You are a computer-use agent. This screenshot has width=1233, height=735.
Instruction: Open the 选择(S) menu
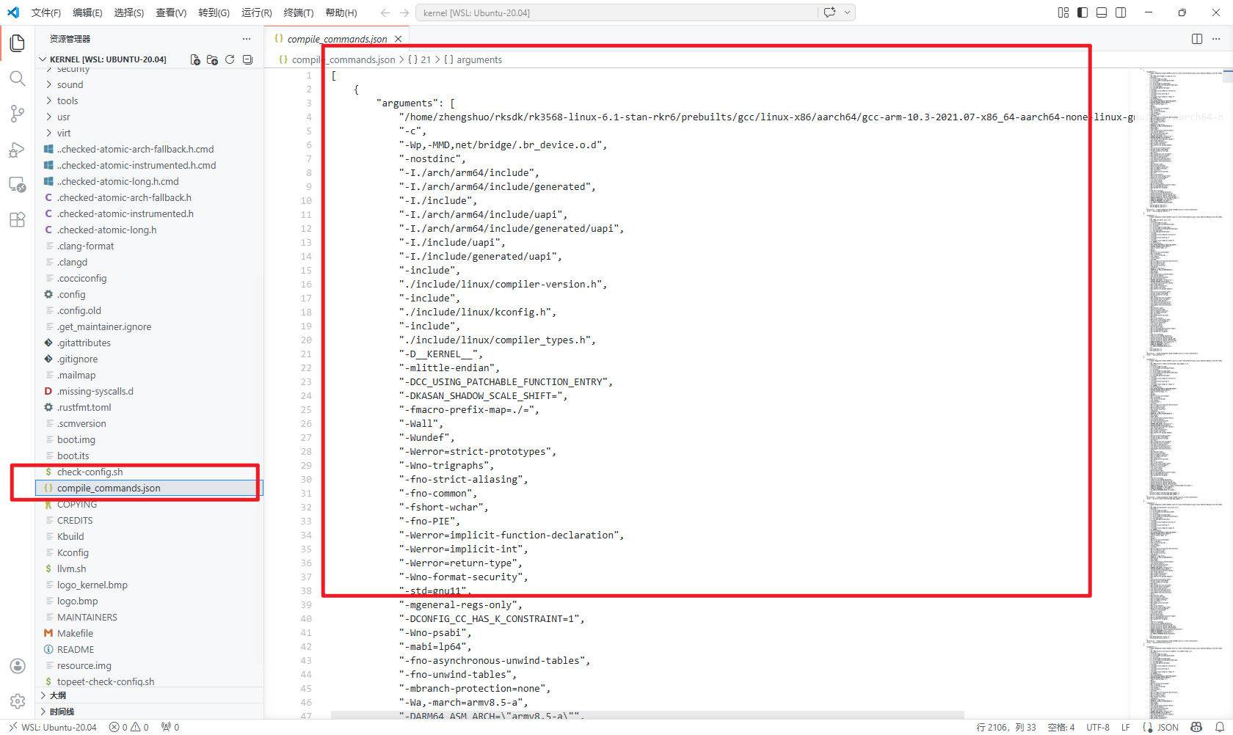point(129,12)
